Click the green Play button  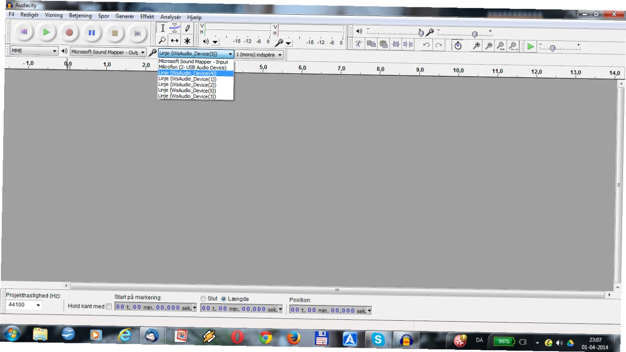[46, 33]
